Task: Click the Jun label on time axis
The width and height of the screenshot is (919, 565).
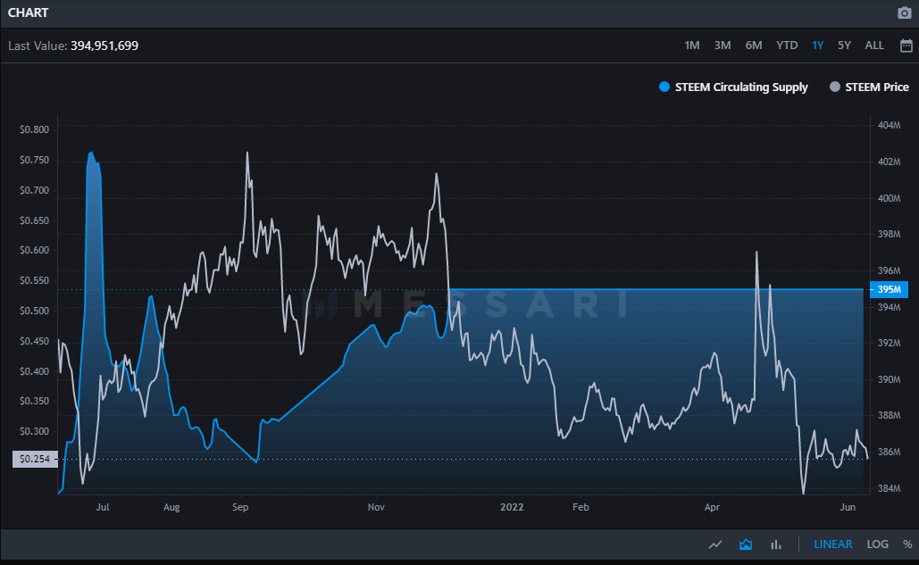Action: [x=848, y=507]
